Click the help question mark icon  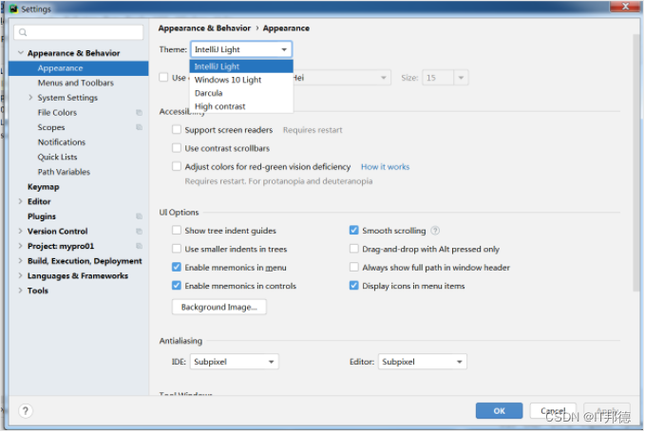pyautogui.click(x=26, y=411)
